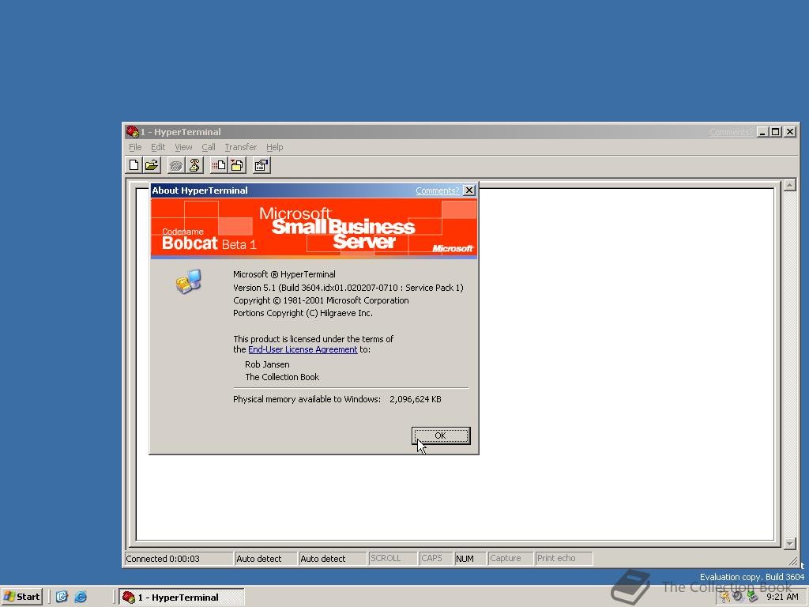Screen dimensions: 809x607
Task: Click the scrollbar up arrow in HyperTerminal
Action: pyautogui.click(x=790, y=185)
